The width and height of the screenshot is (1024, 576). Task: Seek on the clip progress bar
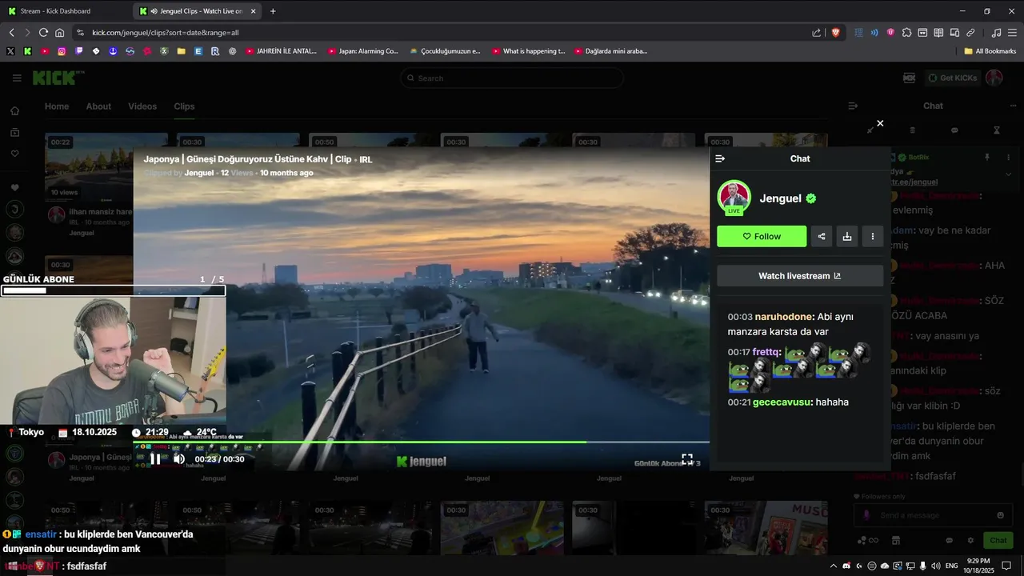[x=422, y=442]
